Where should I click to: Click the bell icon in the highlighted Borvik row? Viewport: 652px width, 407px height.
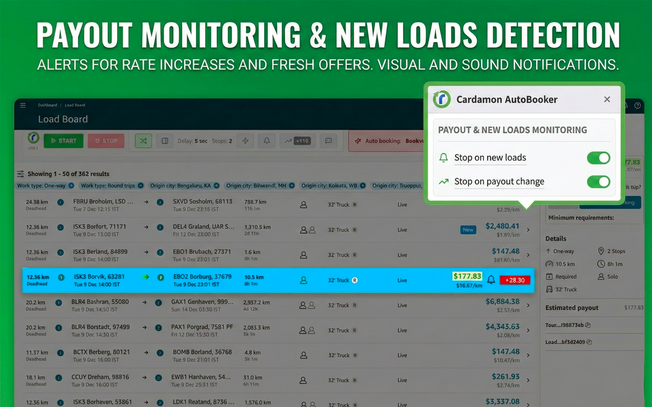(x=491, y=280)
